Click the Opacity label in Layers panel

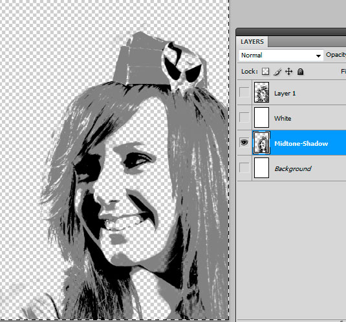[x=336, y=55]
